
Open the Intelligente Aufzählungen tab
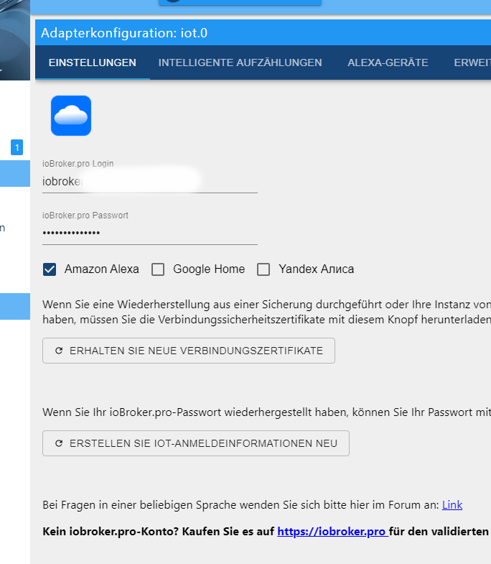coord(240,63)
